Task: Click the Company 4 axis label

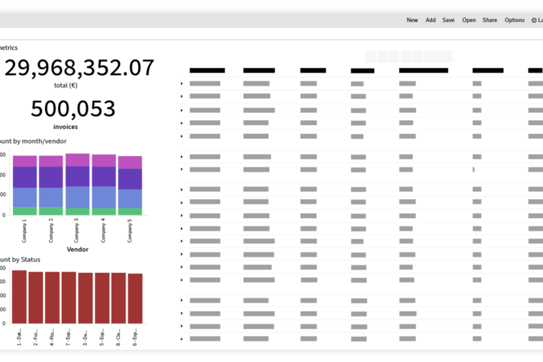Action: tap(103, 231)
